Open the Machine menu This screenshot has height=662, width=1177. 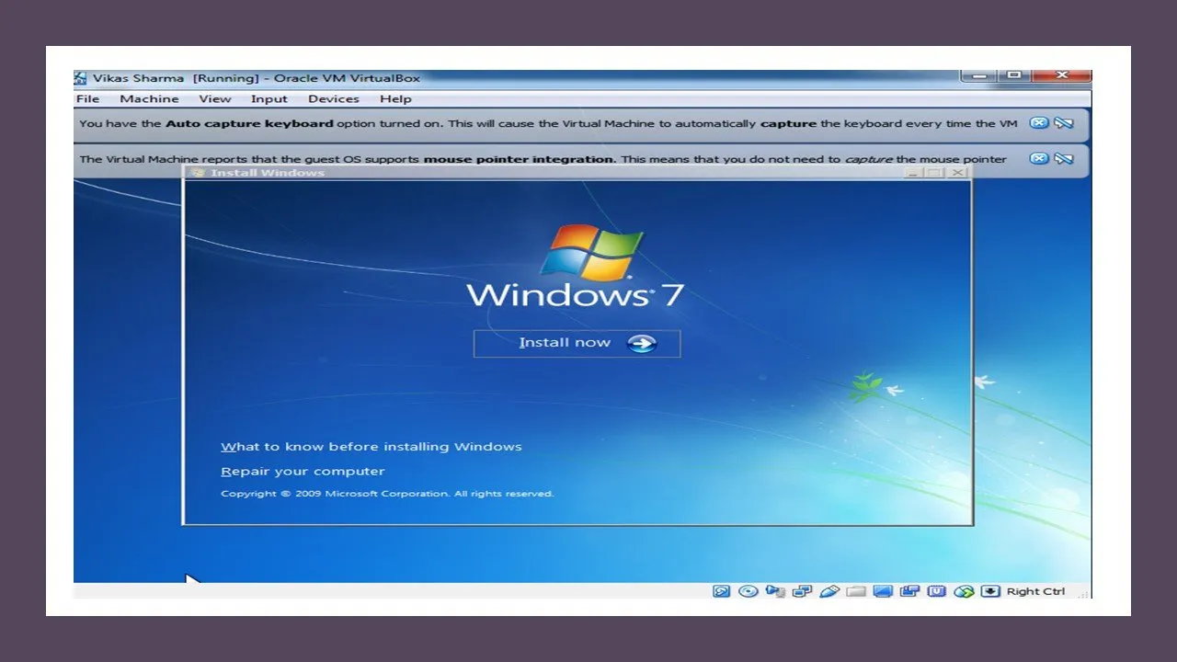tap(149, 98)
